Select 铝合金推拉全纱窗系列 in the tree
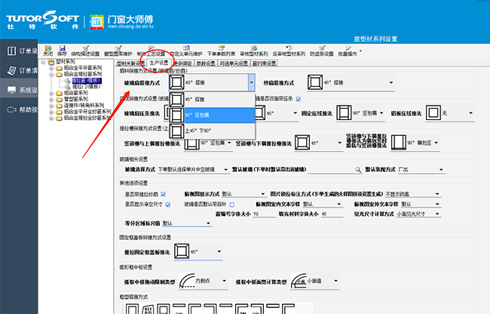 [87, 118]
